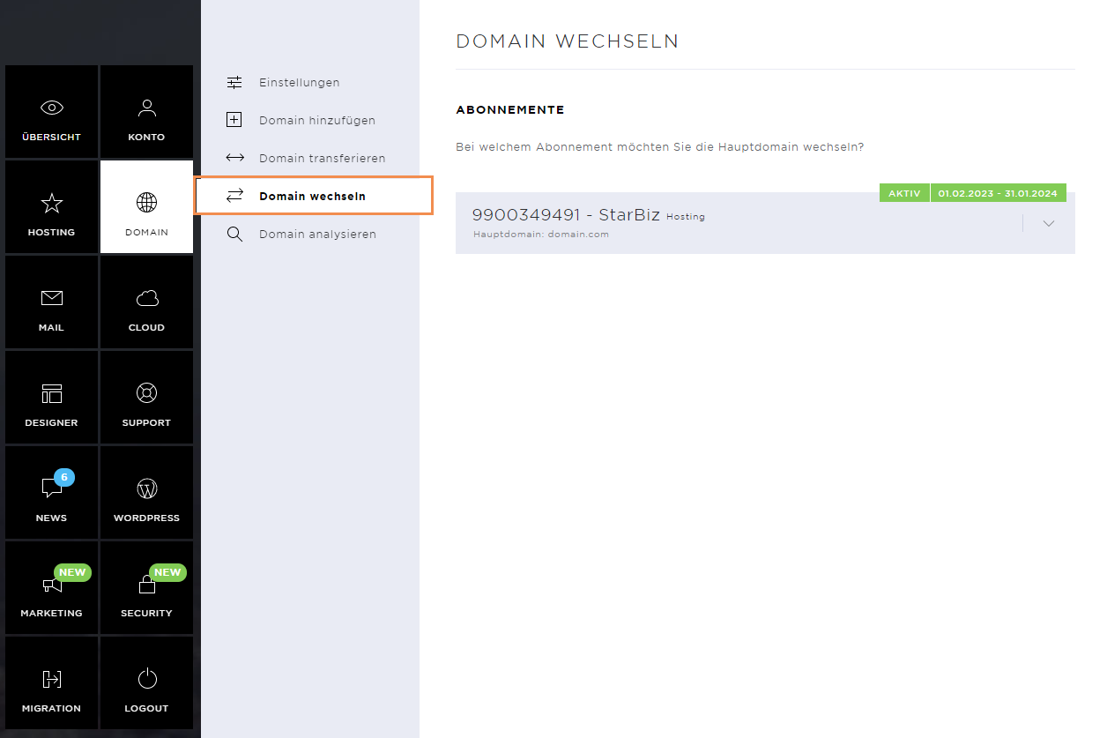Click the double arrow icon for Domain transferieren

coord(234,158)
